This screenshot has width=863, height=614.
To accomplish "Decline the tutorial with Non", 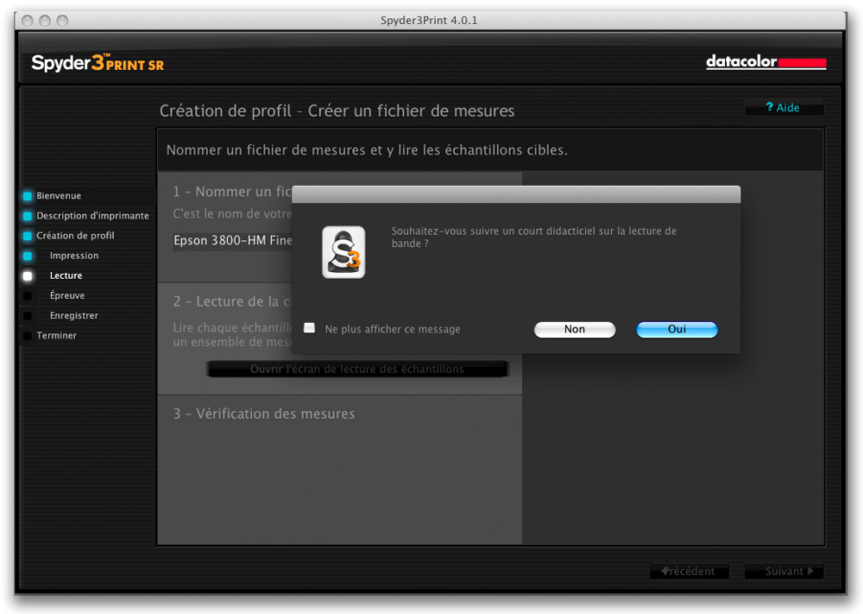I will pos(575,329).
